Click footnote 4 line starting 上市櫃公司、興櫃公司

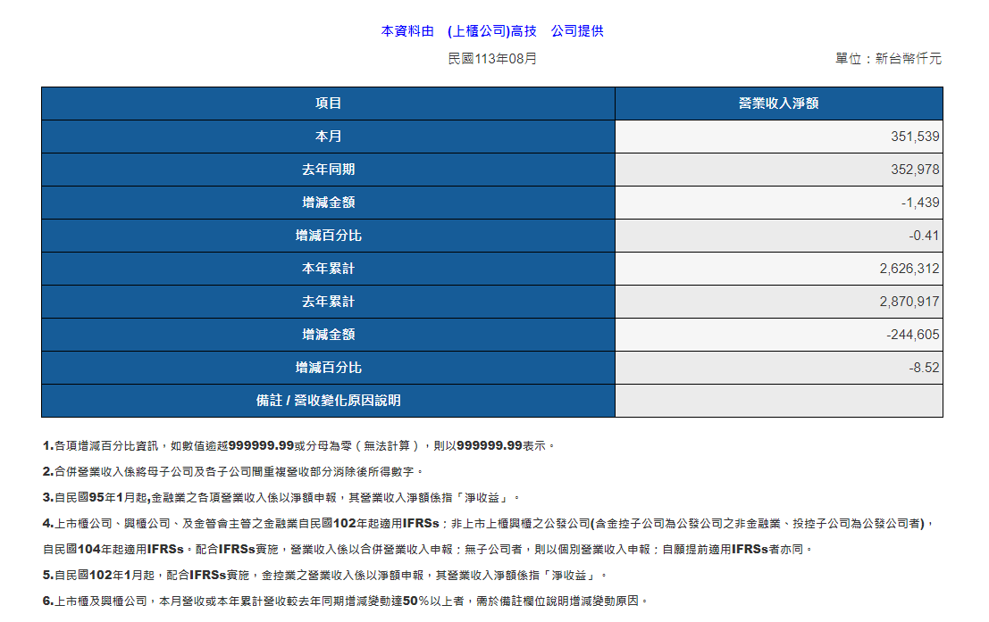(x=488, y=523)
